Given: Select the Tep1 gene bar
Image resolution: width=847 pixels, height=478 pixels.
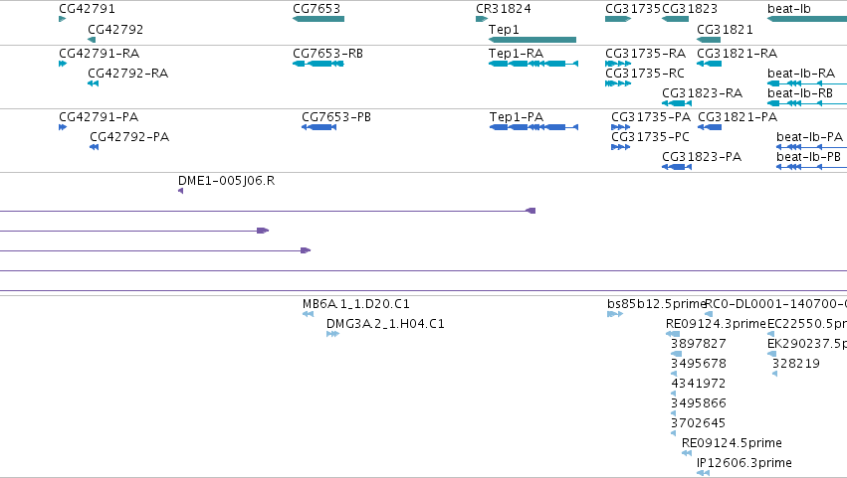Looking at the screenshot, I should click(532, 40).
